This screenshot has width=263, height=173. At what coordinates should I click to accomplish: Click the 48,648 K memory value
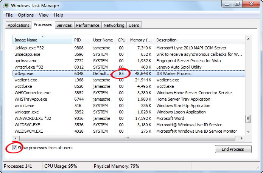pyautogui.click(x=143, y=73)
